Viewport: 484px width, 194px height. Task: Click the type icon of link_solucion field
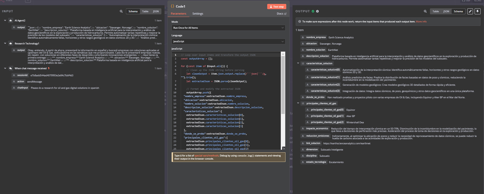coord(303,143)
